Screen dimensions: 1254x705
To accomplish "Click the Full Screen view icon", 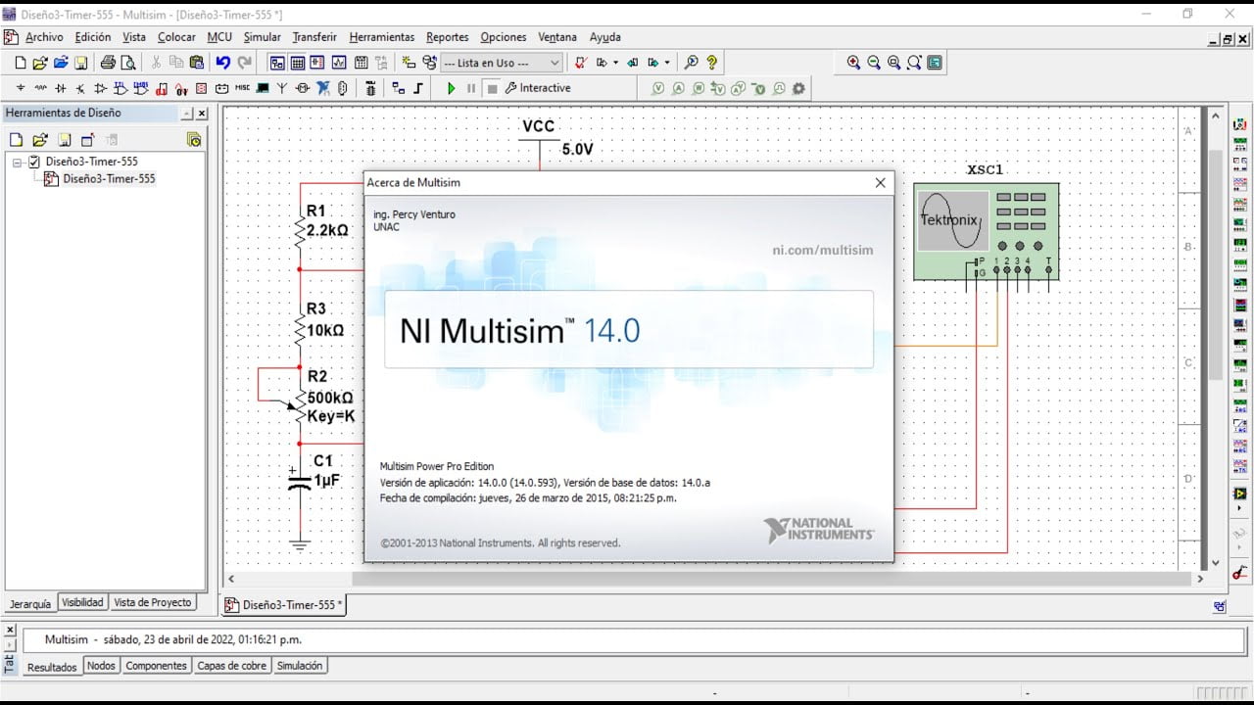I will pyautogui.click(x=934, y=62).
